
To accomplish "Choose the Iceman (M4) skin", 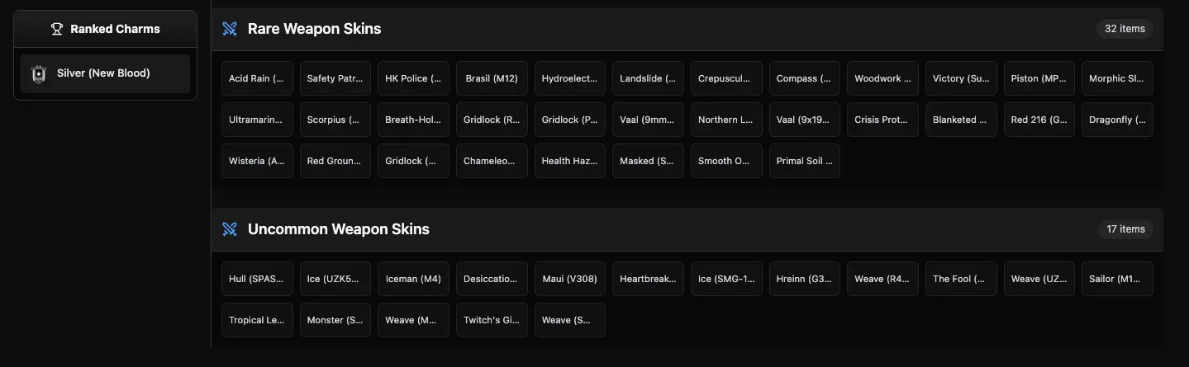I will pos(413,279).
